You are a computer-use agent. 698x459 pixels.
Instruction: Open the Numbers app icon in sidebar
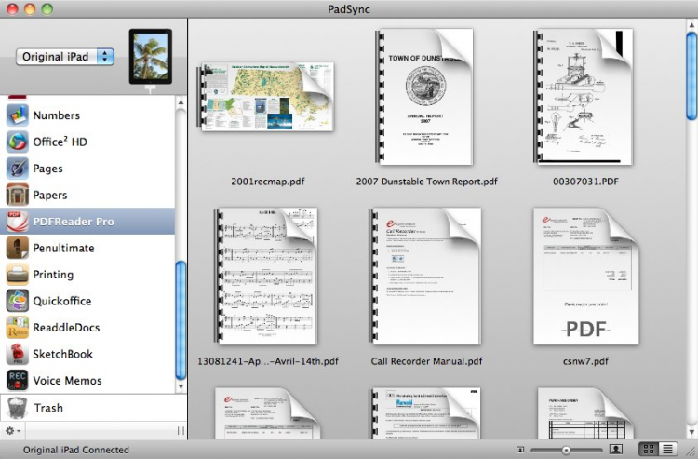[18, 115]
